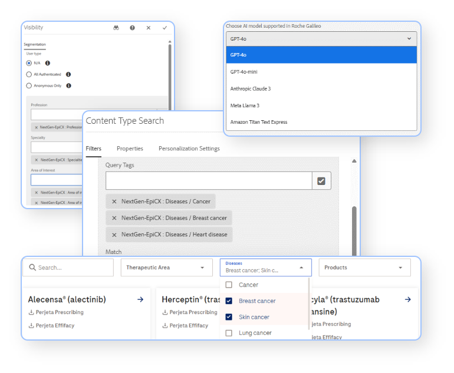Open the Herceptin product title
This screenshot has width=454, height=373.
tap(191, 299)
